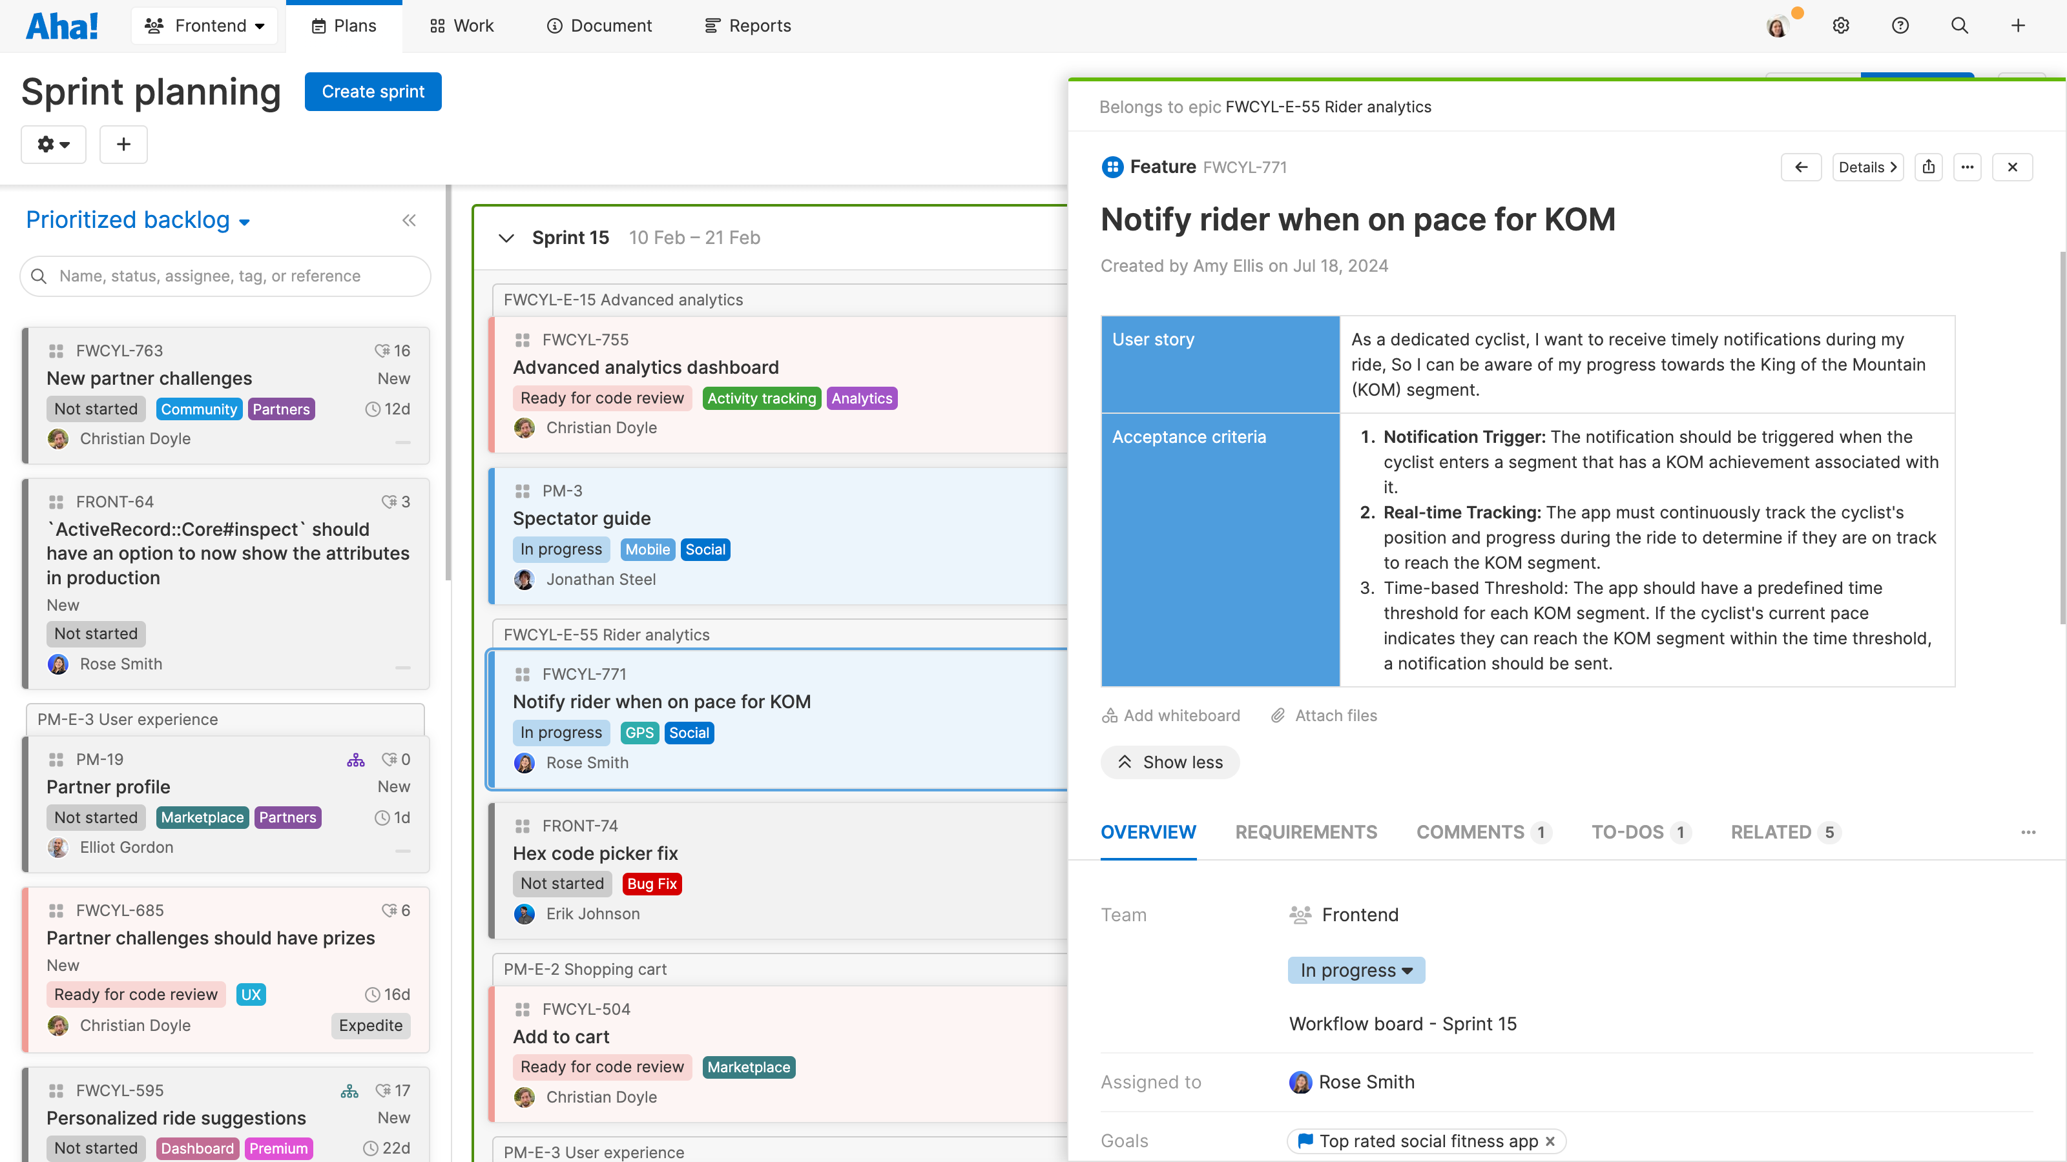Screen dimensions: 2067x1162
Task: Click the Aha! logo
Action: pyautogui.click(x=62, y=25)
